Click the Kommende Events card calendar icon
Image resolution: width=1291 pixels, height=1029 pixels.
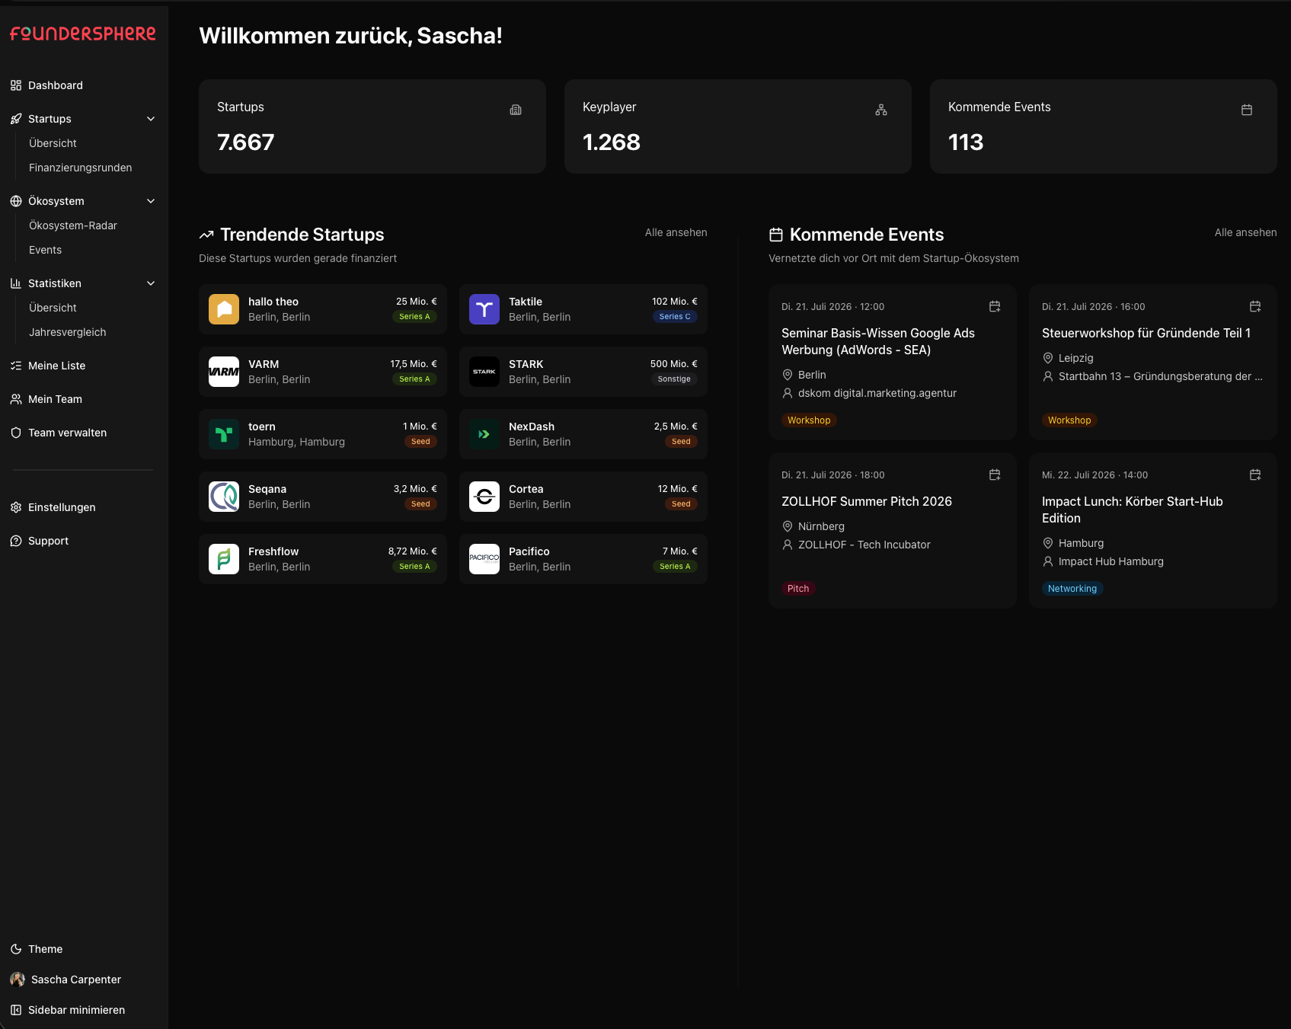click(1247, 110)
